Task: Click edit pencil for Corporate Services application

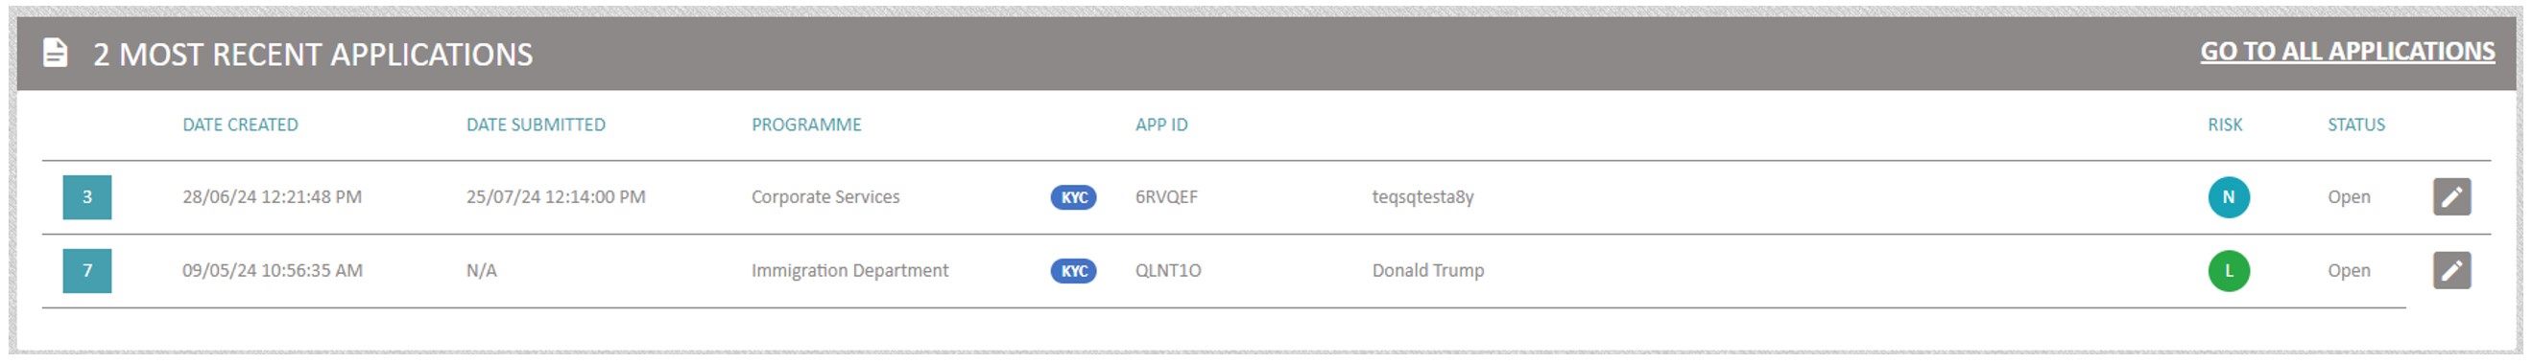Action: pos(2451,196)
